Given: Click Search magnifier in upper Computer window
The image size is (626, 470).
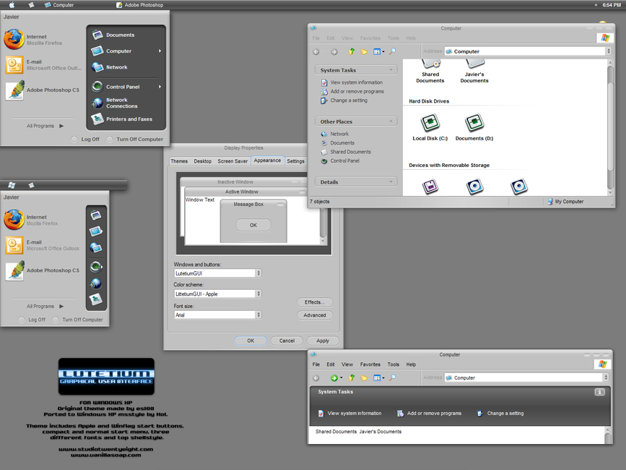Looking at the screenshot, I should pos(393,51).
